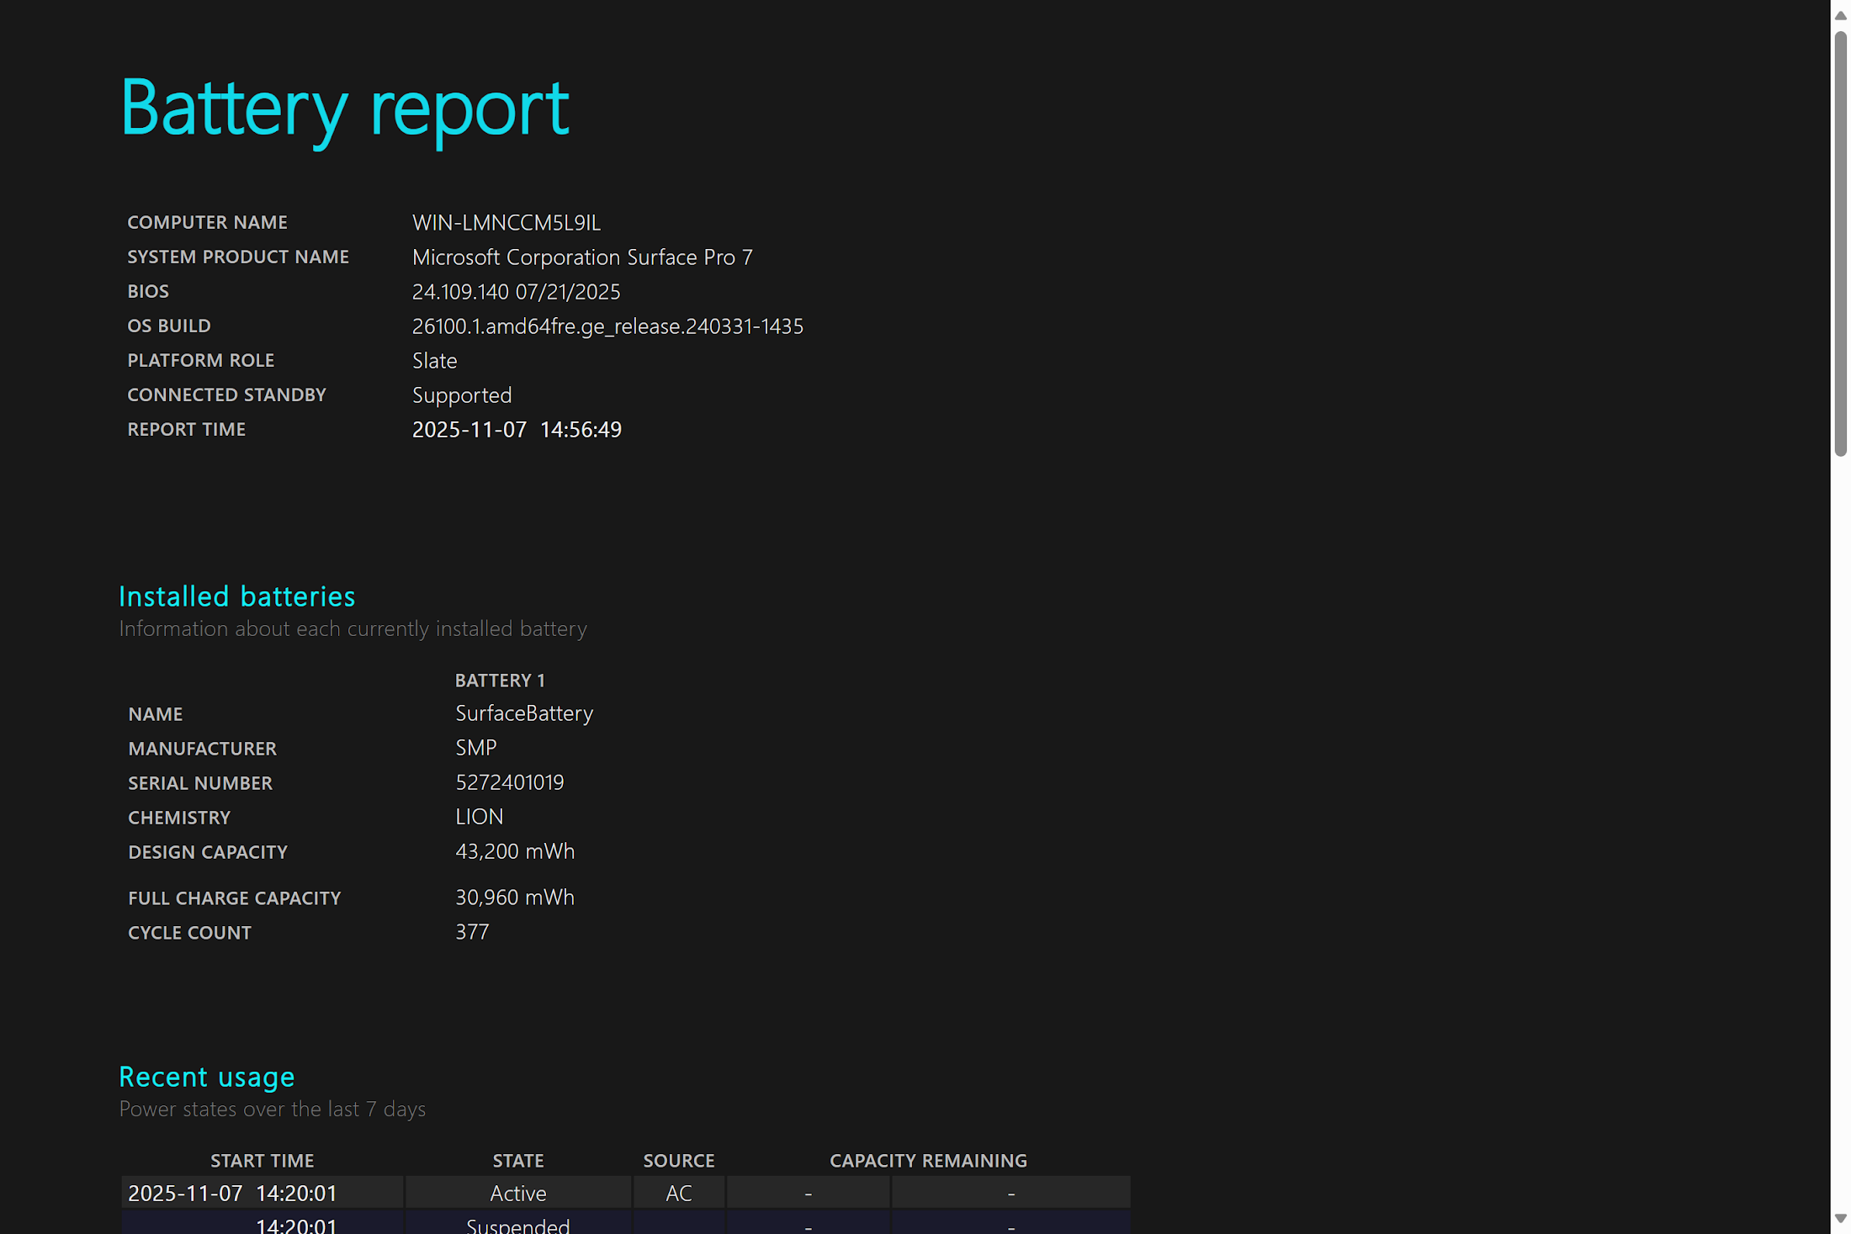Click the Recent usage section heading
Screen dimensions: 1851x1234
[206, 1077]
